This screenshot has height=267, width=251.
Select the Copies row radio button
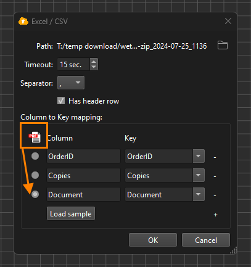(x=35, y=175)
